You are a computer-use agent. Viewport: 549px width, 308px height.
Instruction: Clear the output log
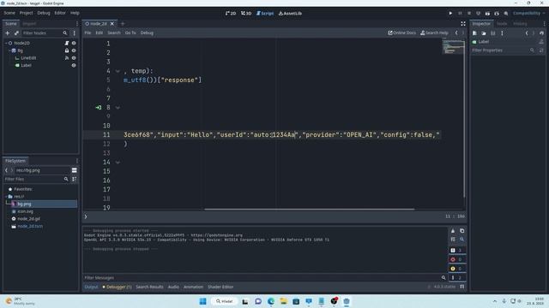tap(453, 231)
